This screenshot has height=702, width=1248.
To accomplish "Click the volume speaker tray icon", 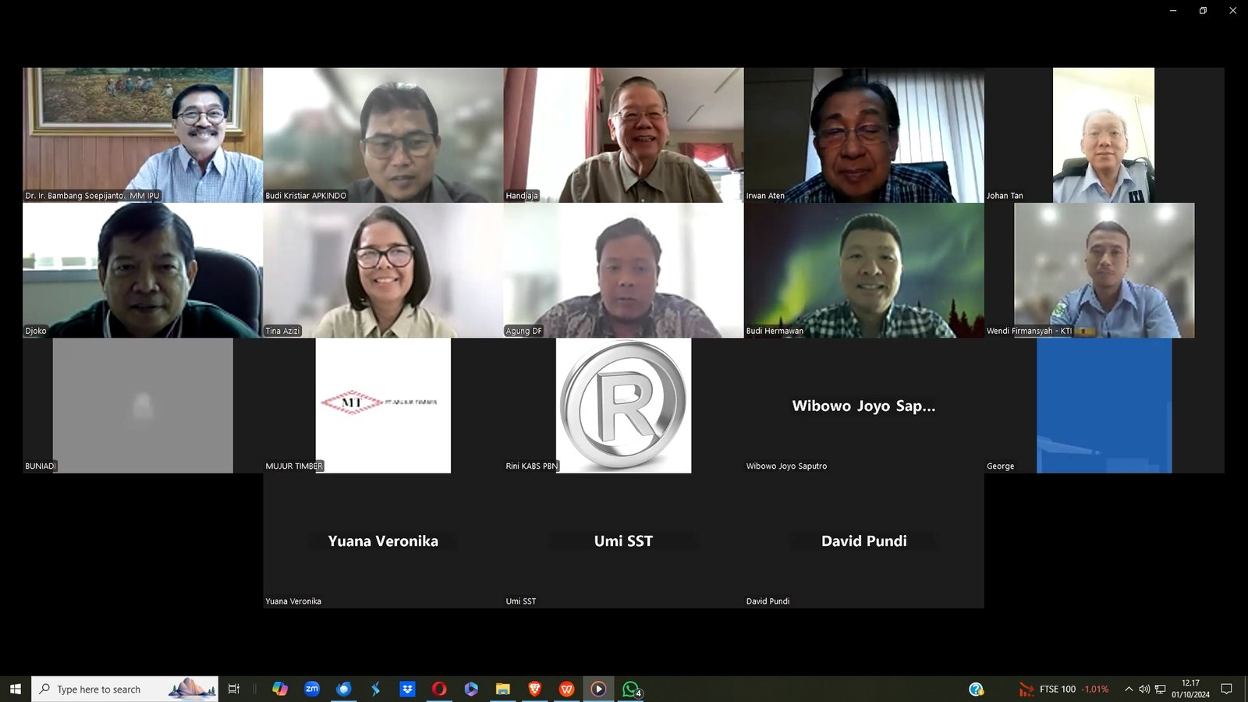I will 1144,689.
